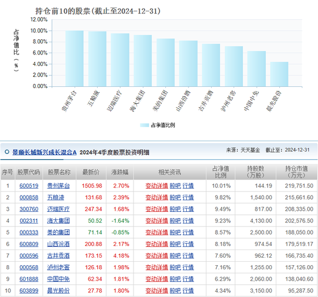Open 行情 for 贵州茅台 row
Screen dimensions: 318x297
188,186
